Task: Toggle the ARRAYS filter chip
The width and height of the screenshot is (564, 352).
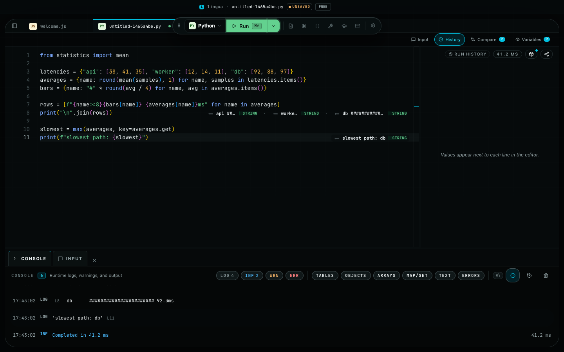Action: click(x=387, y=275)
